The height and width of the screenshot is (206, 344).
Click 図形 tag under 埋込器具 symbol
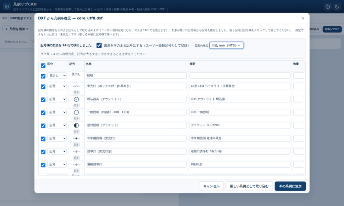(x=76, y=105)
